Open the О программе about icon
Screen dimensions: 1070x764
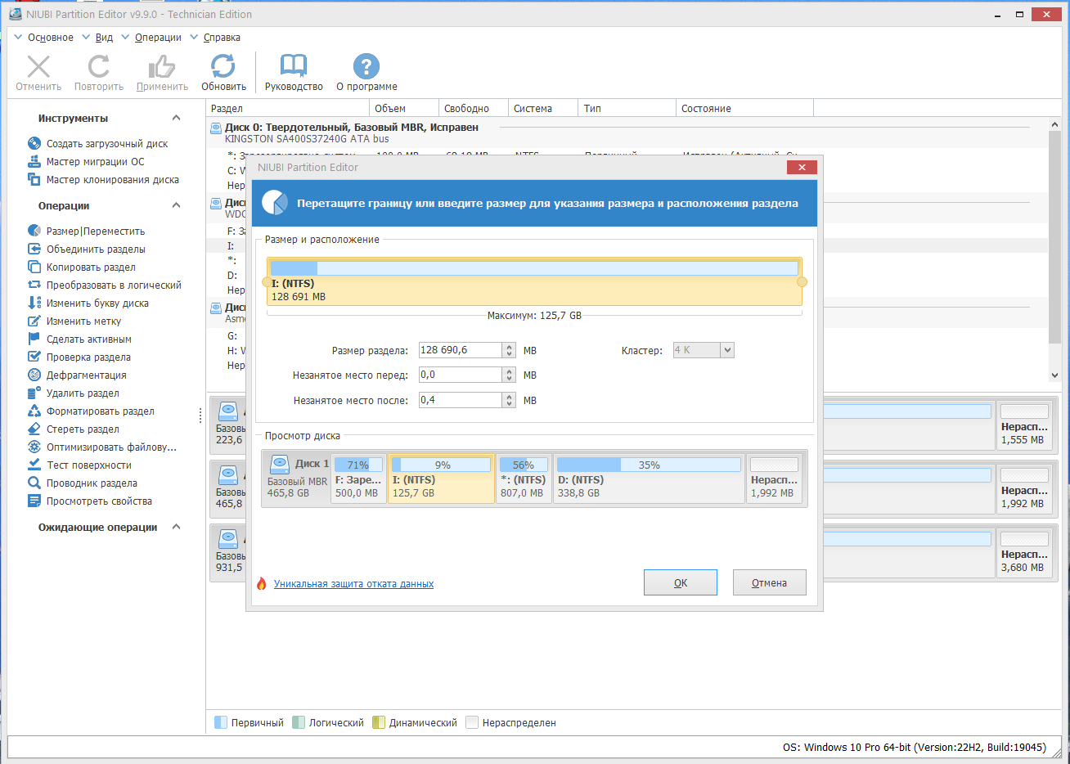(x=366, y=66)
